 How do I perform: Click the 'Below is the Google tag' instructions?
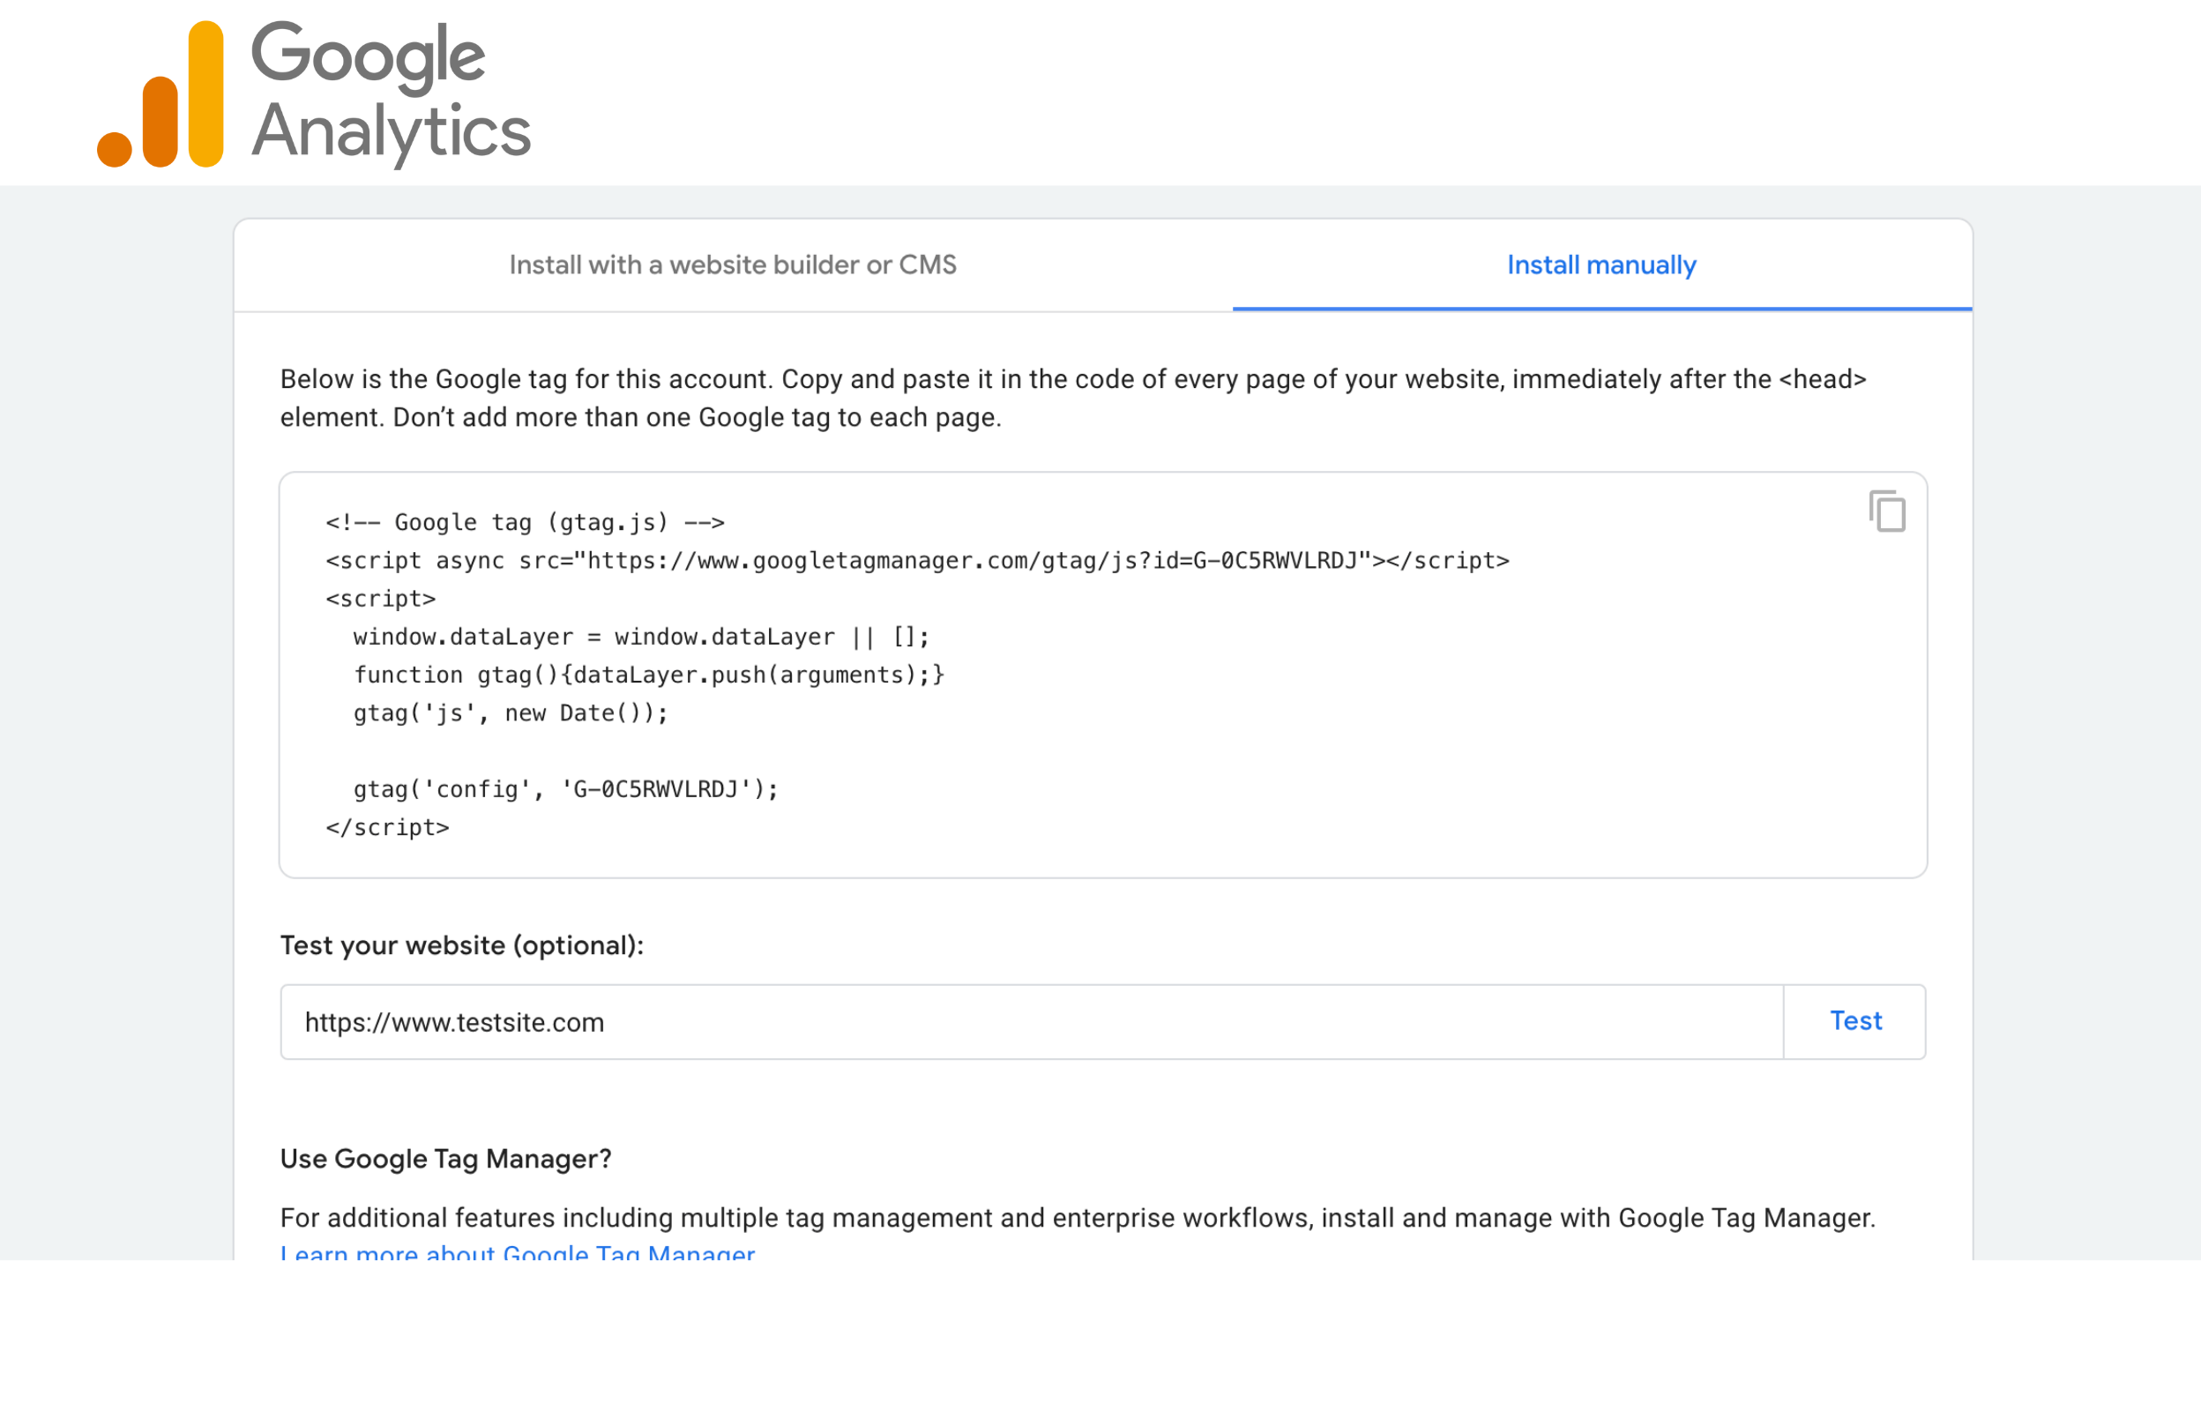(x=1073, y=398)
